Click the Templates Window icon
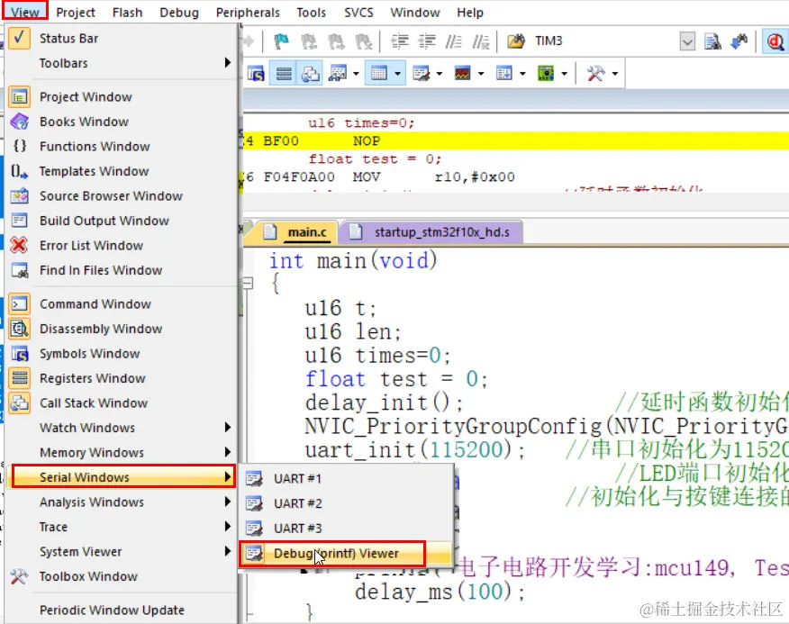The image size is (789, 624). (19, 171)
